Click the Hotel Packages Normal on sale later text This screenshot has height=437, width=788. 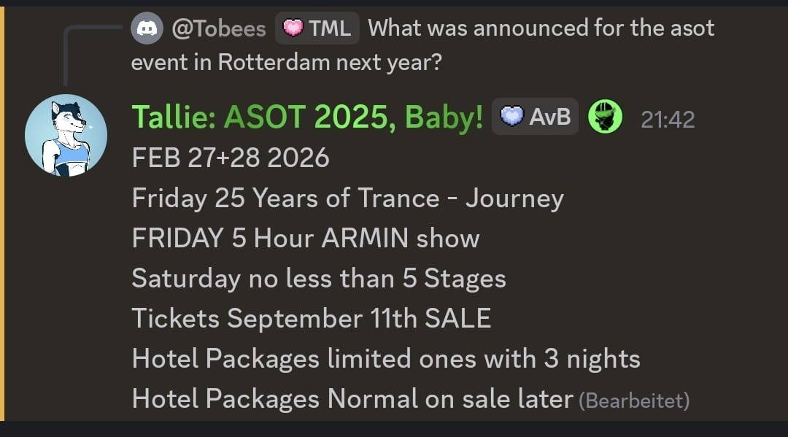point(352,399)
